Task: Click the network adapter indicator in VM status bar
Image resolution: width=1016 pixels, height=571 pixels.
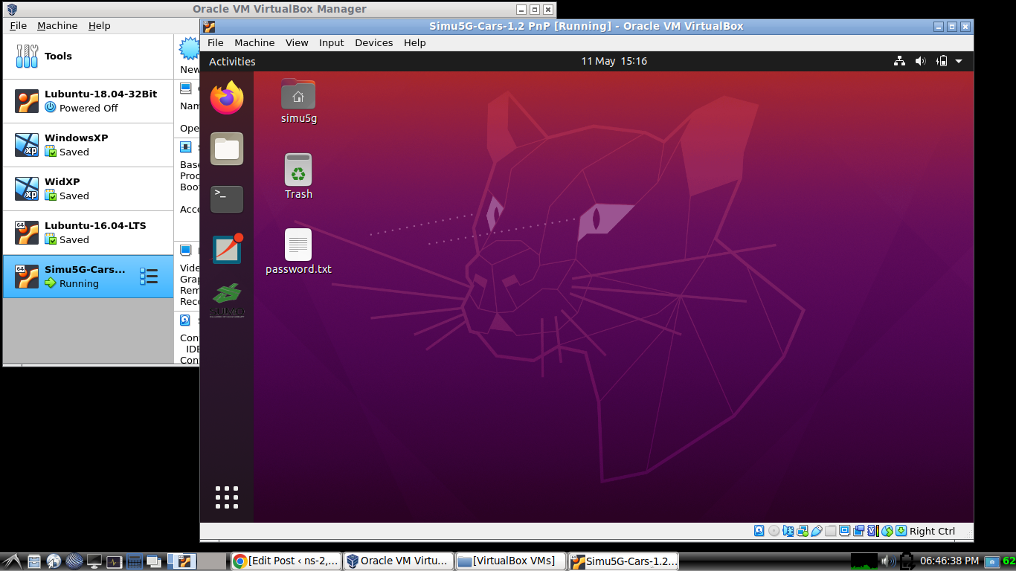Action: [x=802, y=531]
